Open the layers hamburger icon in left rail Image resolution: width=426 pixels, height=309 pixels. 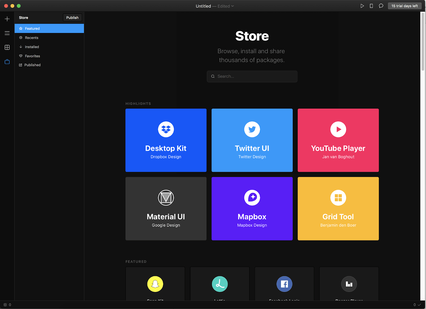point(7,33)
